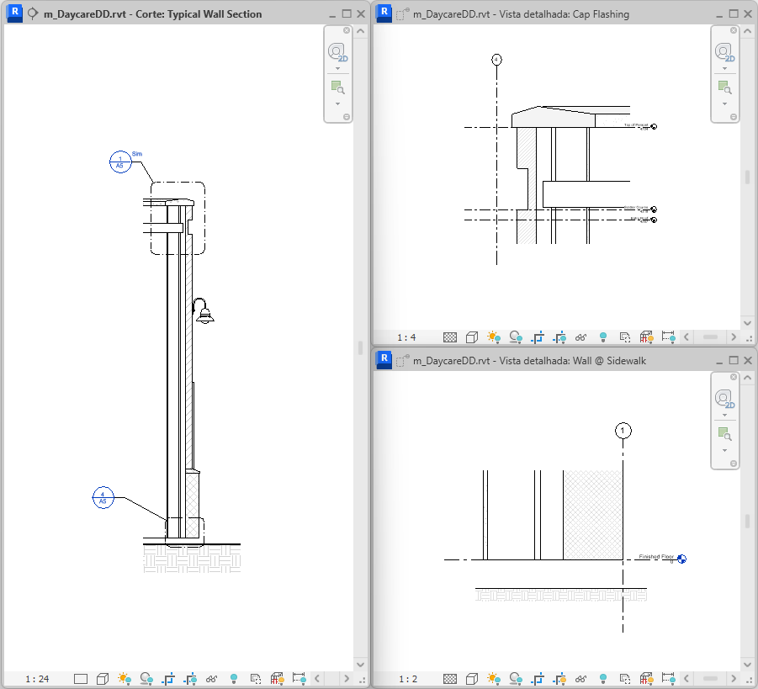Expand zoom options arrow in Typical Wall Section
Screen dimensions: 758x689
[x=338, y=103]
